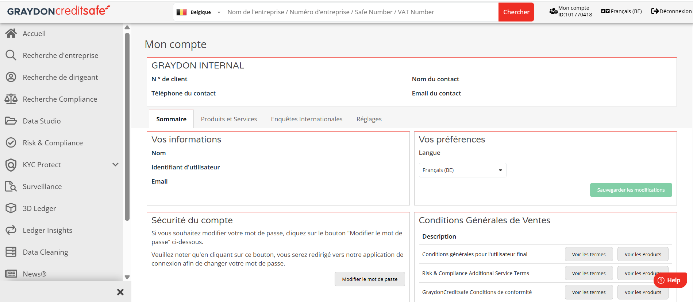This screenshot has width=693, height=302.
Task: Open Recherche Compliance in the sidebar
Action: point(60,99)
